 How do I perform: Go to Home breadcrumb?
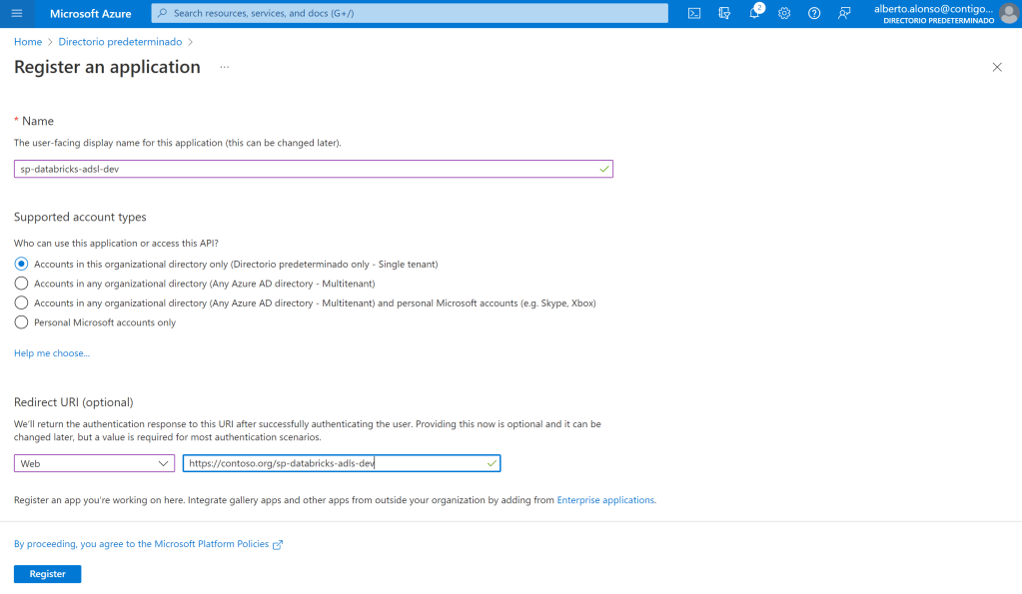28,42
